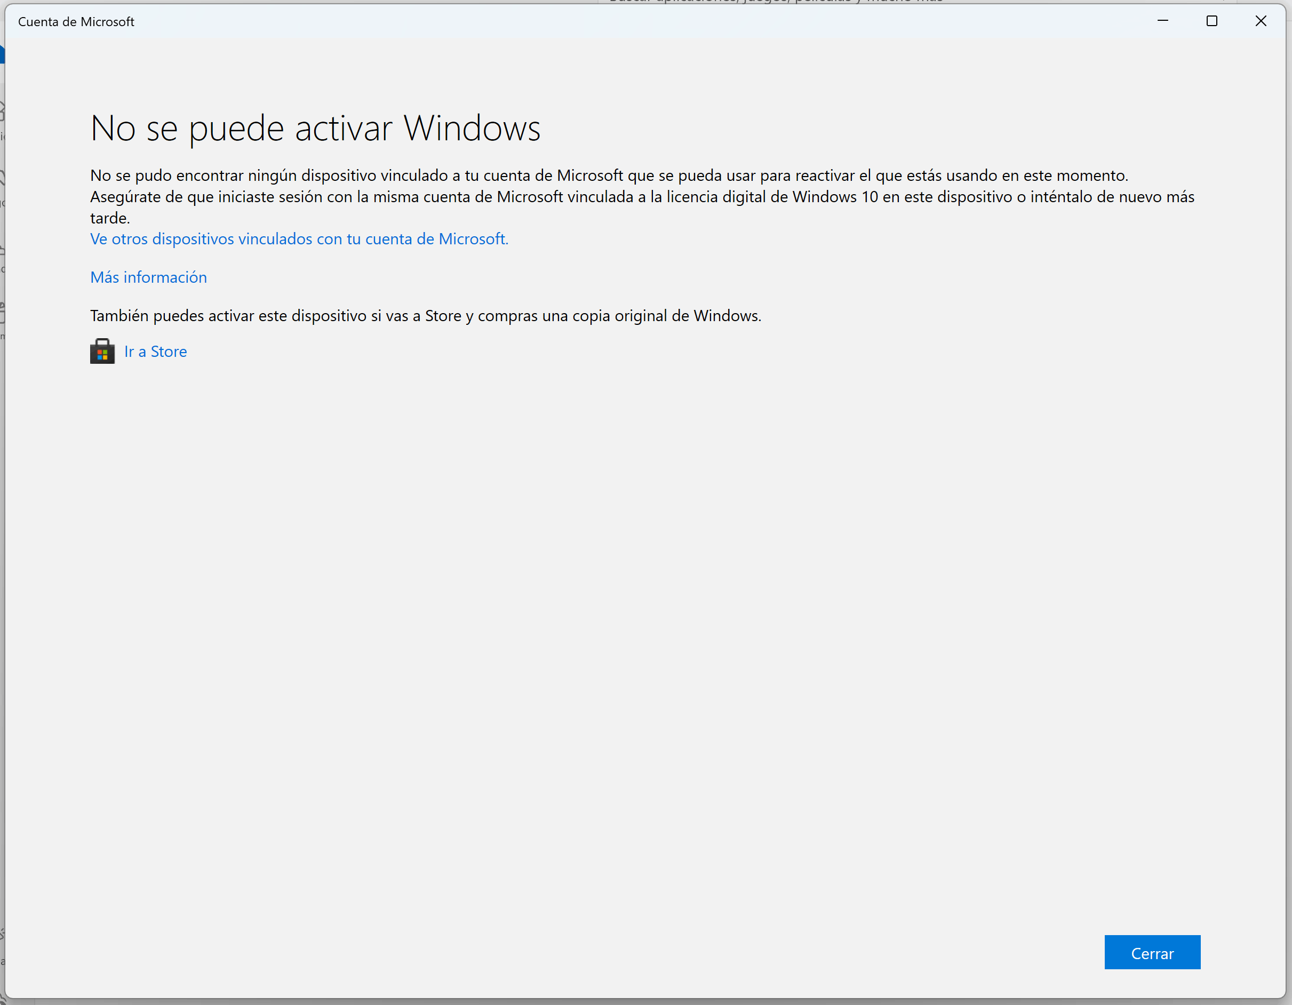The width and height of the screenshot is (1292, 1005).
Task: Click the word 'Microsoft' in the devices link
Action: tap(472, 238)
